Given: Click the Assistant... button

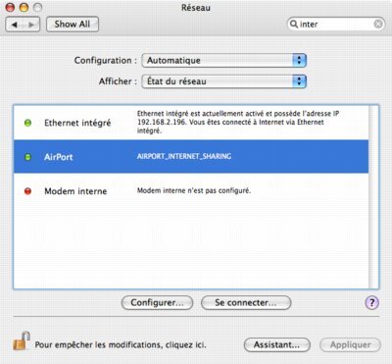Looking at the screenshot, I should pyautogui.click(x=276, y=344).
